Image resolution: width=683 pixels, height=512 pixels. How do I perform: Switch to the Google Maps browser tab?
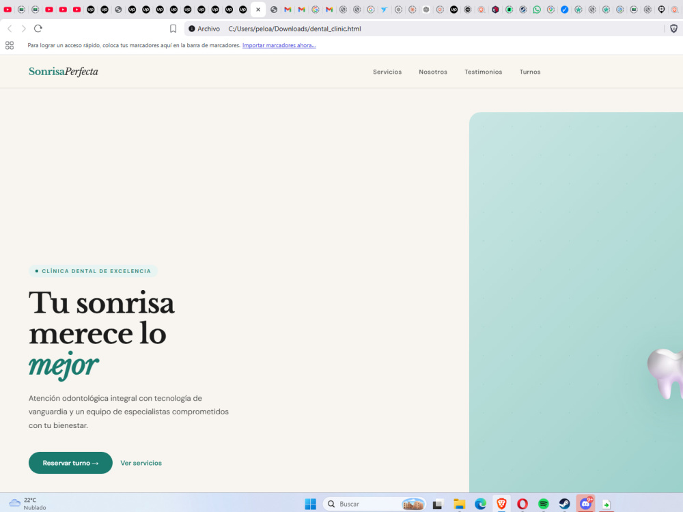[x=550, y=10]
